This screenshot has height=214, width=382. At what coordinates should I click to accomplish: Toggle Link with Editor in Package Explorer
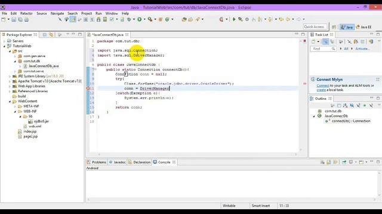51,34
